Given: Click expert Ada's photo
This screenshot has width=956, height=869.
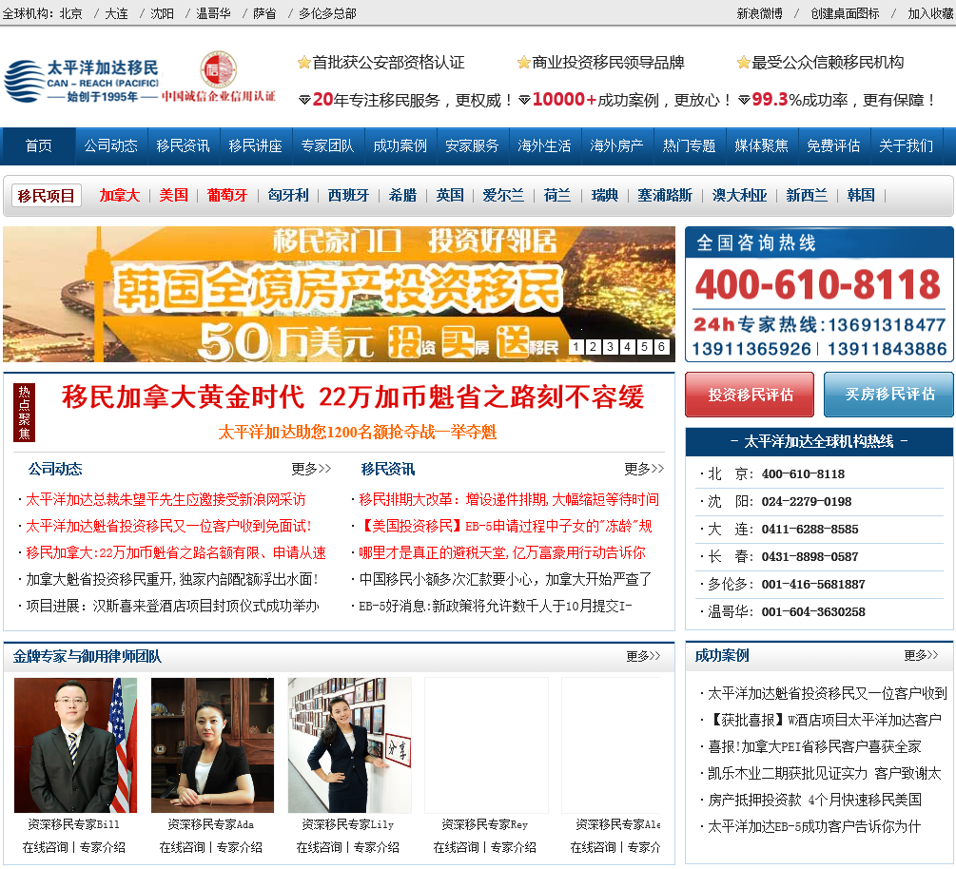Looking at the screenshot, I should [213, 745].
